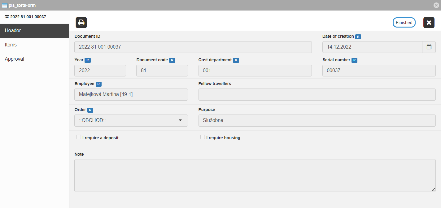Screen dimensions: 441x208
Task: Click the R badge beside Serial number
Action: click(354, 60)
